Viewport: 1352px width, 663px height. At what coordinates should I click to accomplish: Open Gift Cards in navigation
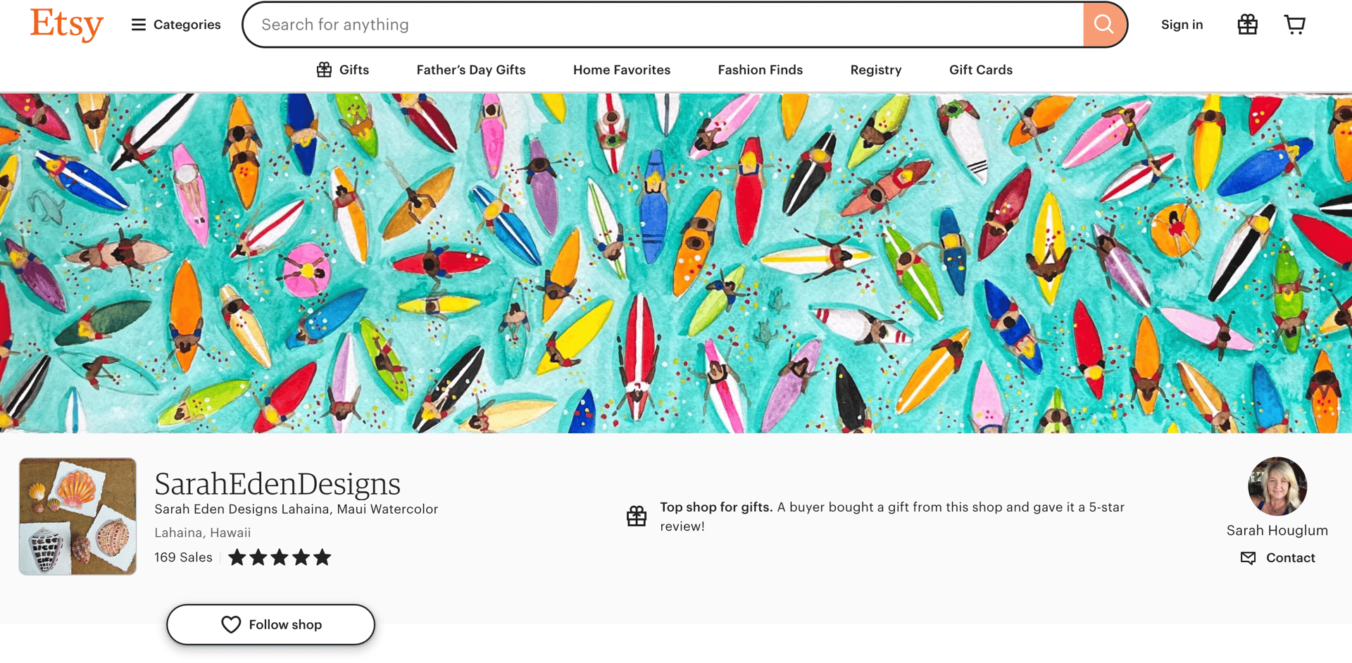coord(981,70)
